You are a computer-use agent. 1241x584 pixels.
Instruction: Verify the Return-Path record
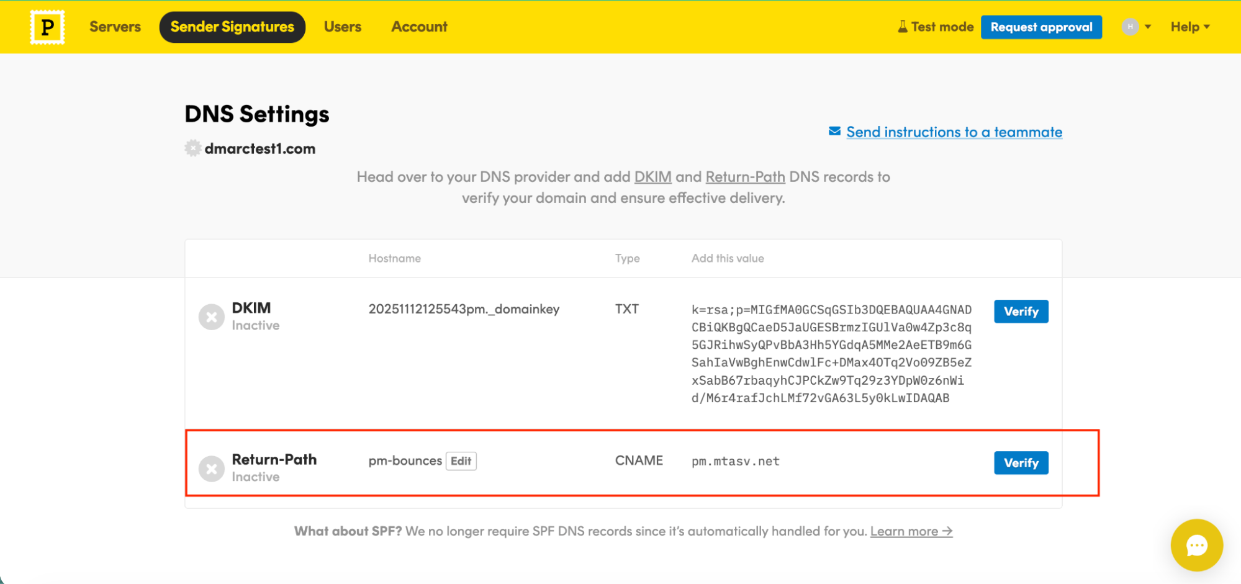[x=1021, y=462]
